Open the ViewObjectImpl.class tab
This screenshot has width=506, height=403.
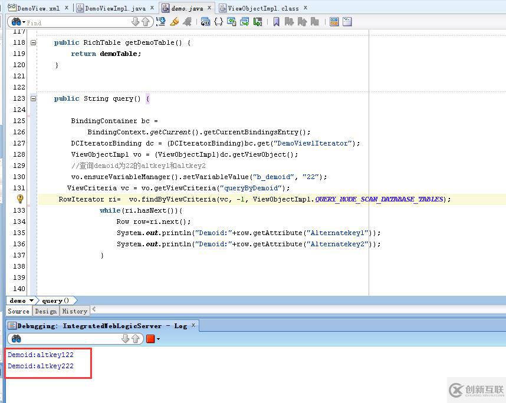coord(263,8)
